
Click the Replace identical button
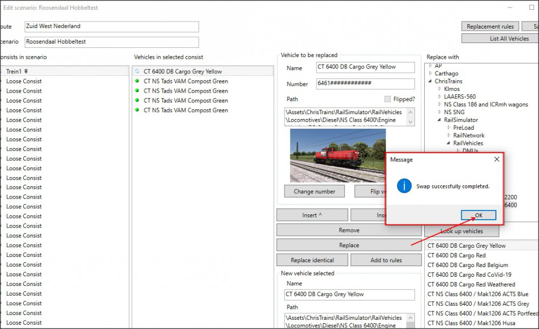pos(312,260)
